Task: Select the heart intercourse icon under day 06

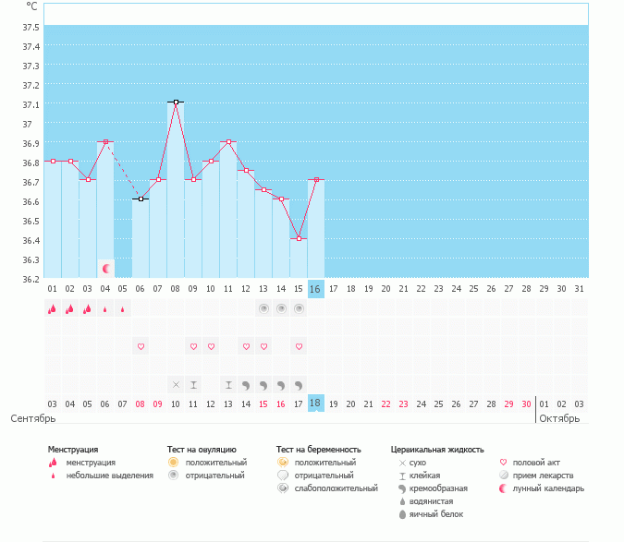Action: pyautogui.click(x=141, y=347)
